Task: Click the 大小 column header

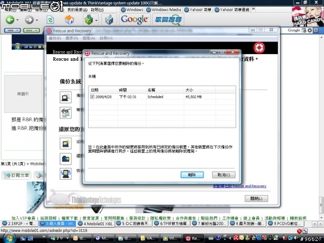Action: pyautogui.click(x=199, y=90)
